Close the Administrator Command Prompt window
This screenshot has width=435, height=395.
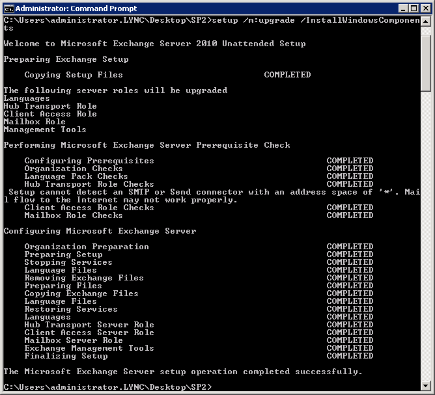click(426, 8)
